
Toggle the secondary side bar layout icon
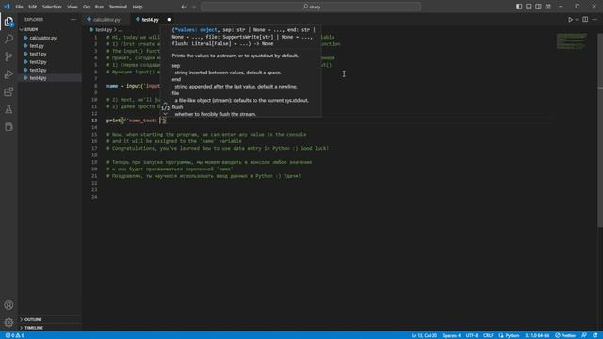click(x=538, y=7)
